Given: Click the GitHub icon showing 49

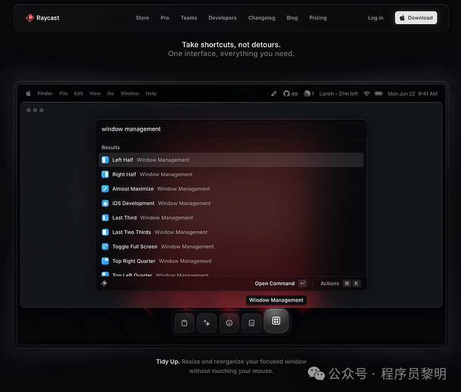Looking at the screenshot, I should click(x=290, y=94).
